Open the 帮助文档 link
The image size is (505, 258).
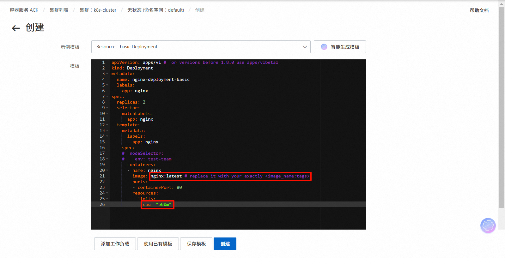[x=479, y=10]
